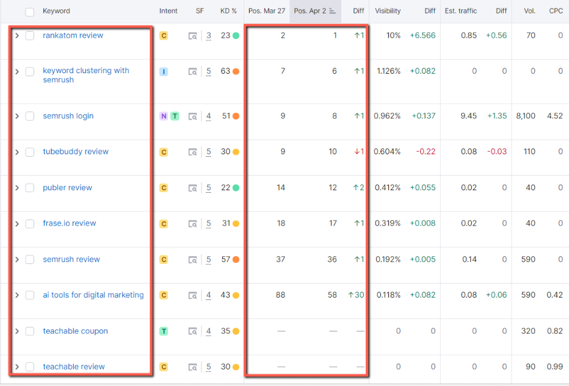
Task: Sort by Est. traffic column header
Action: tap(461, 11)
